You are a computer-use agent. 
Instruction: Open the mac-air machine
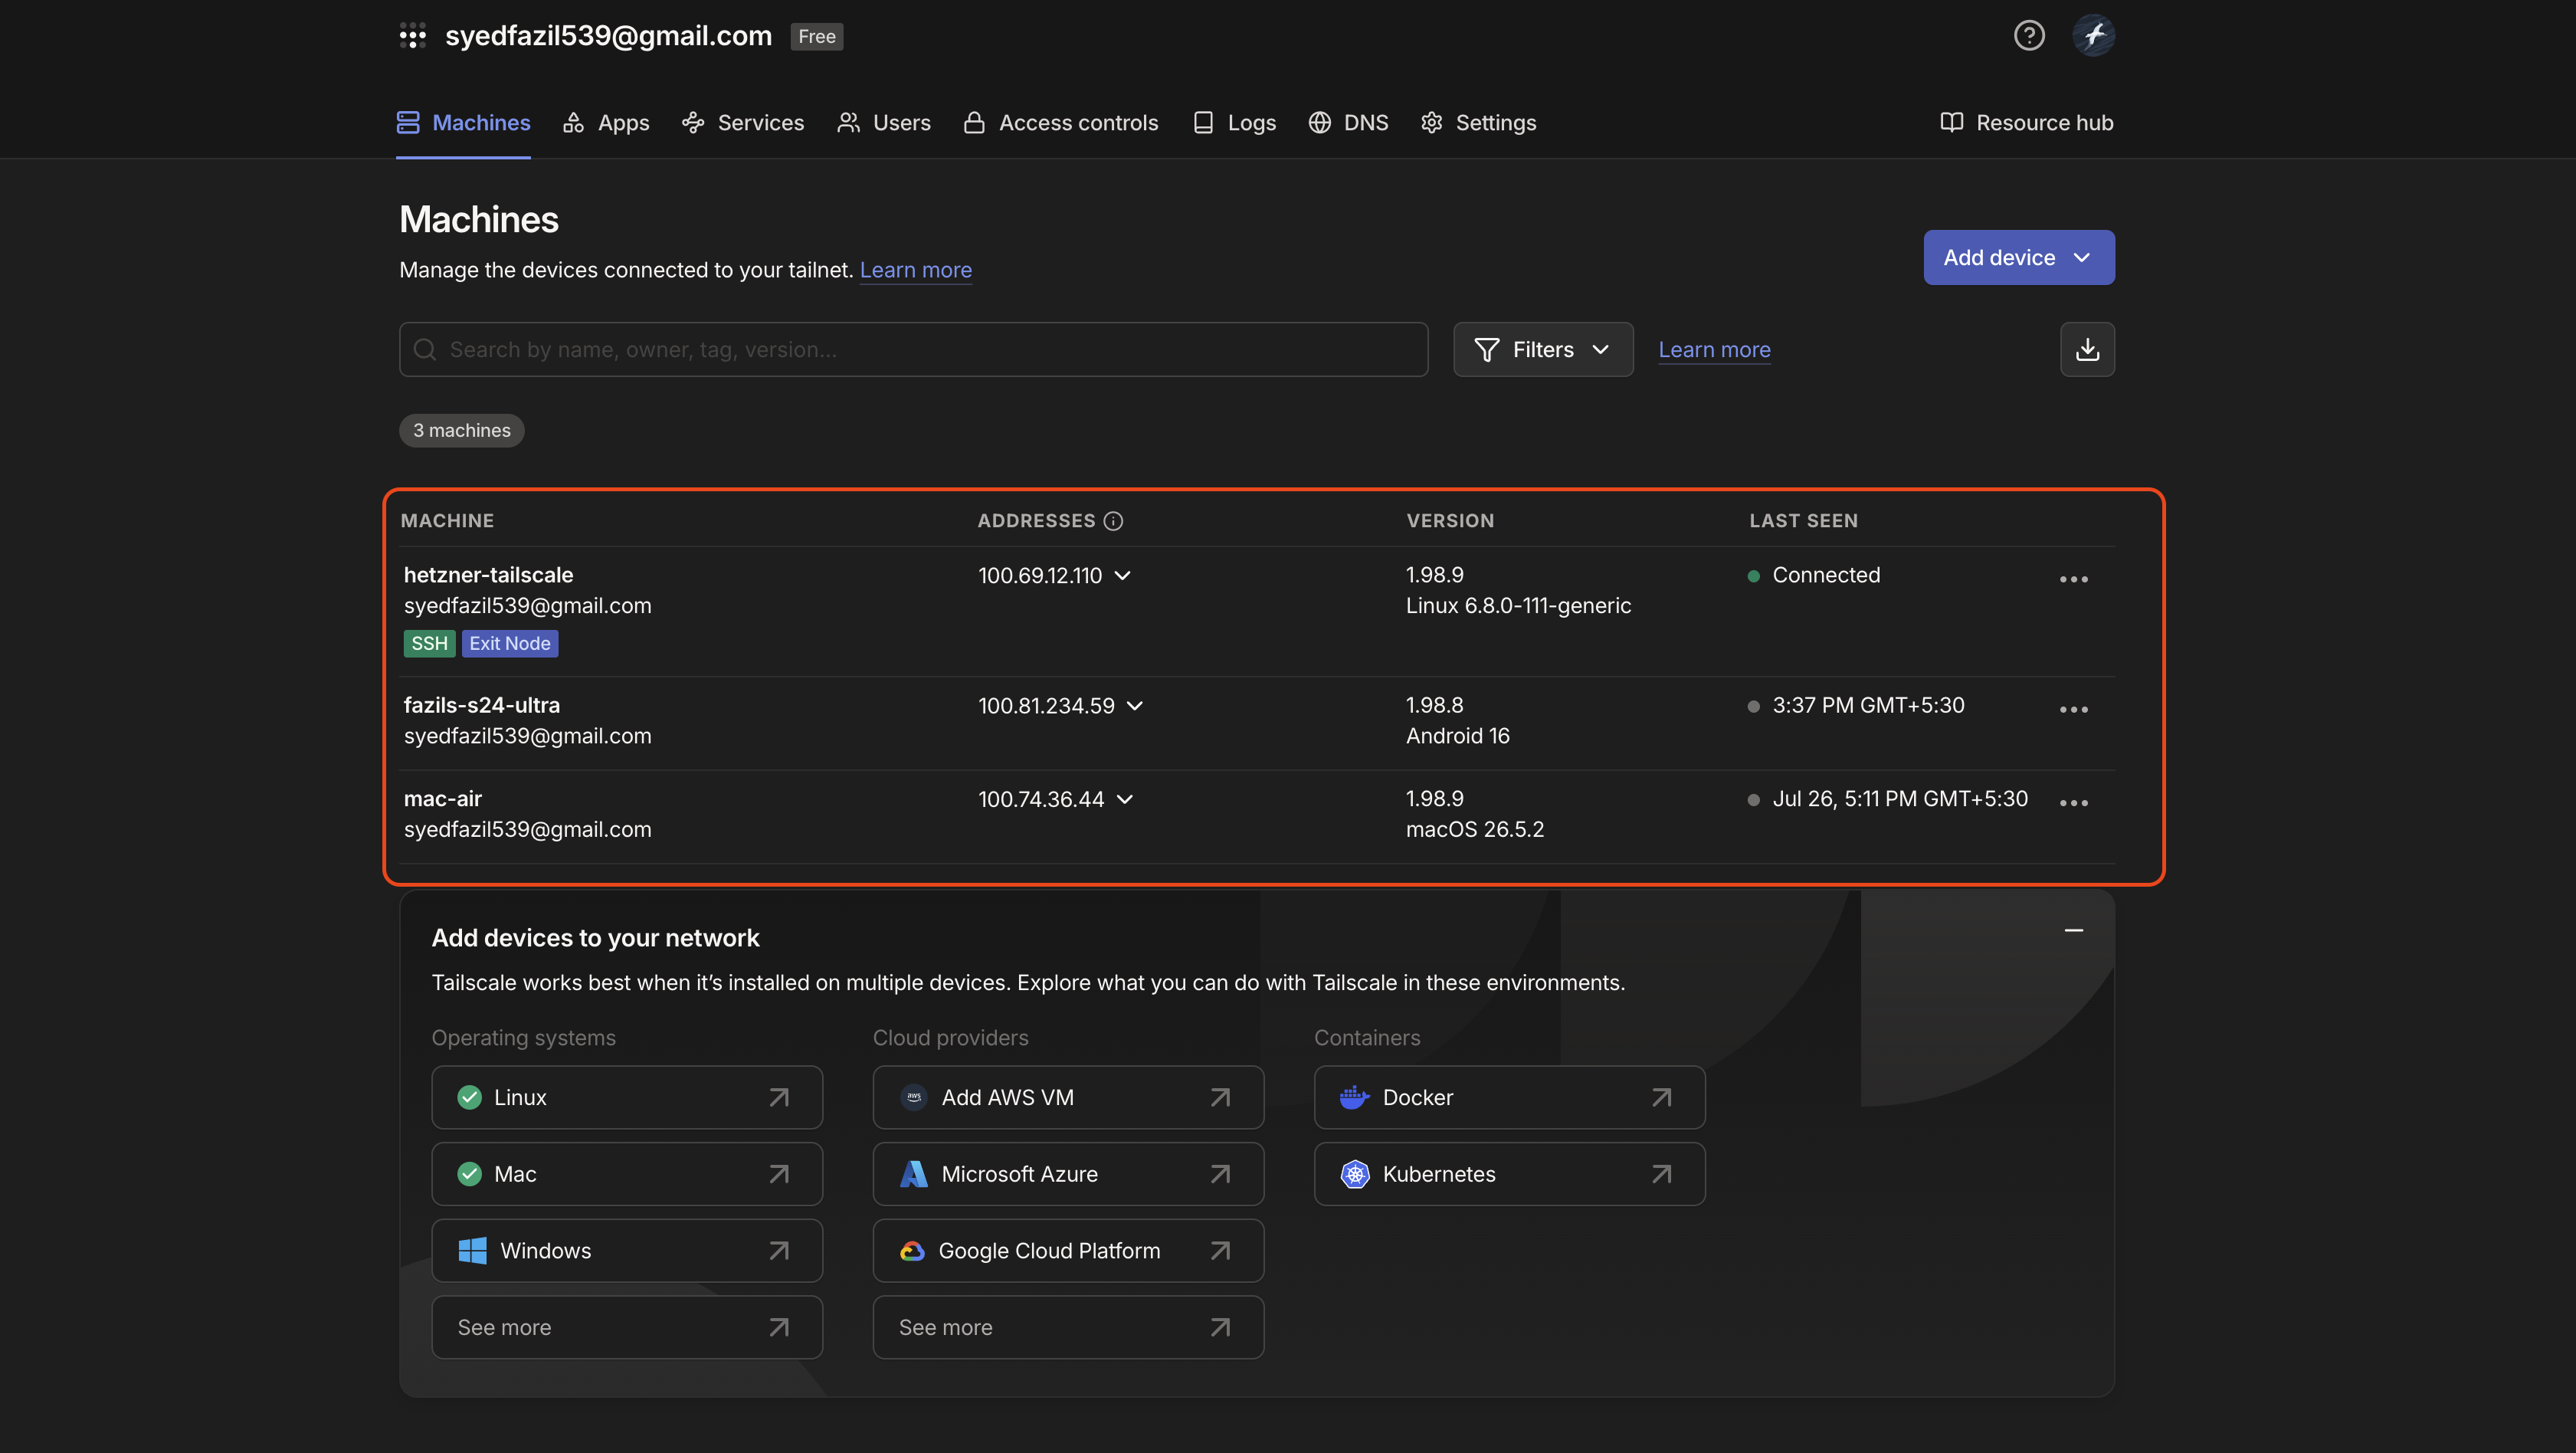point(443,799)
